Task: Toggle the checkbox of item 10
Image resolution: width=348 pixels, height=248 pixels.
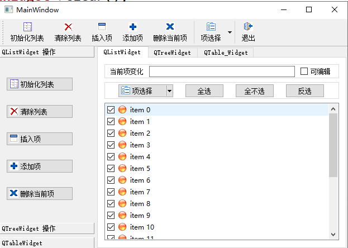Action: pyautogui.click(x=111, y=227)
